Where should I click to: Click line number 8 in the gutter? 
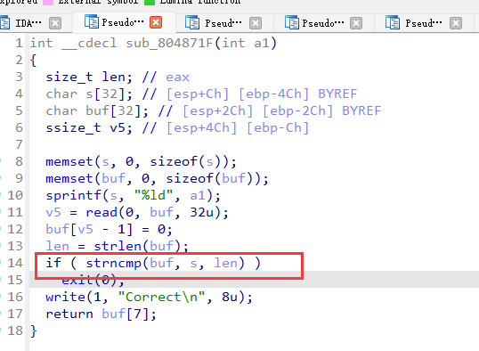[19, 161]
